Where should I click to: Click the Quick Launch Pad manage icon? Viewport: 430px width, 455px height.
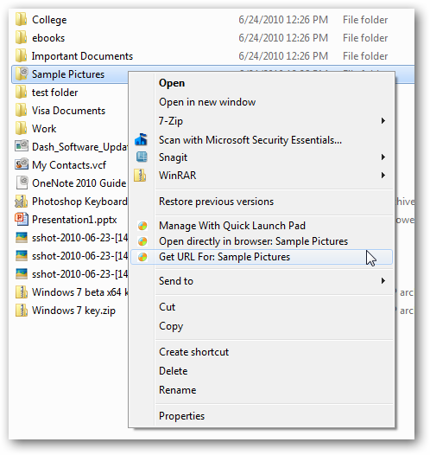(142, 226)
